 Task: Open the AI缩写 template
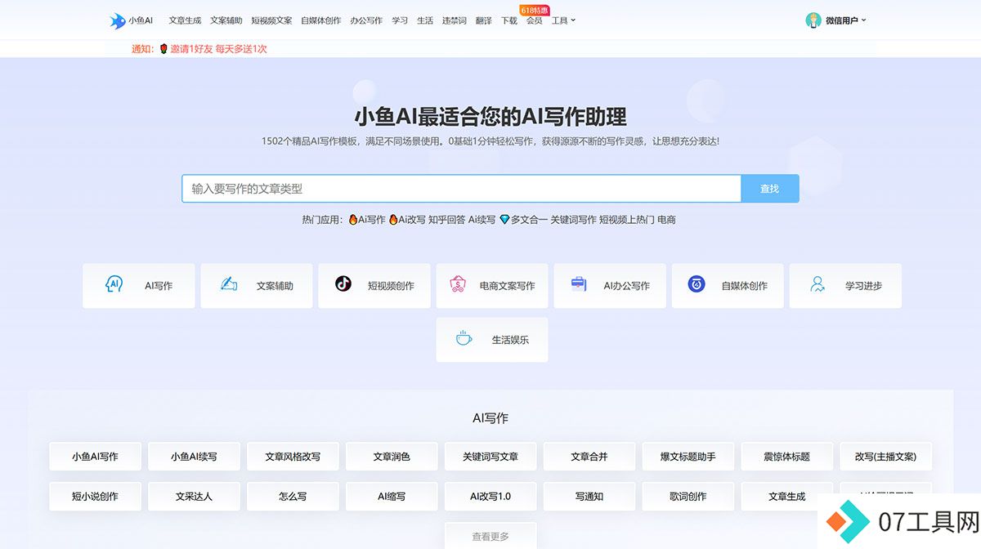pyautogui.click(x=392, y=496)
